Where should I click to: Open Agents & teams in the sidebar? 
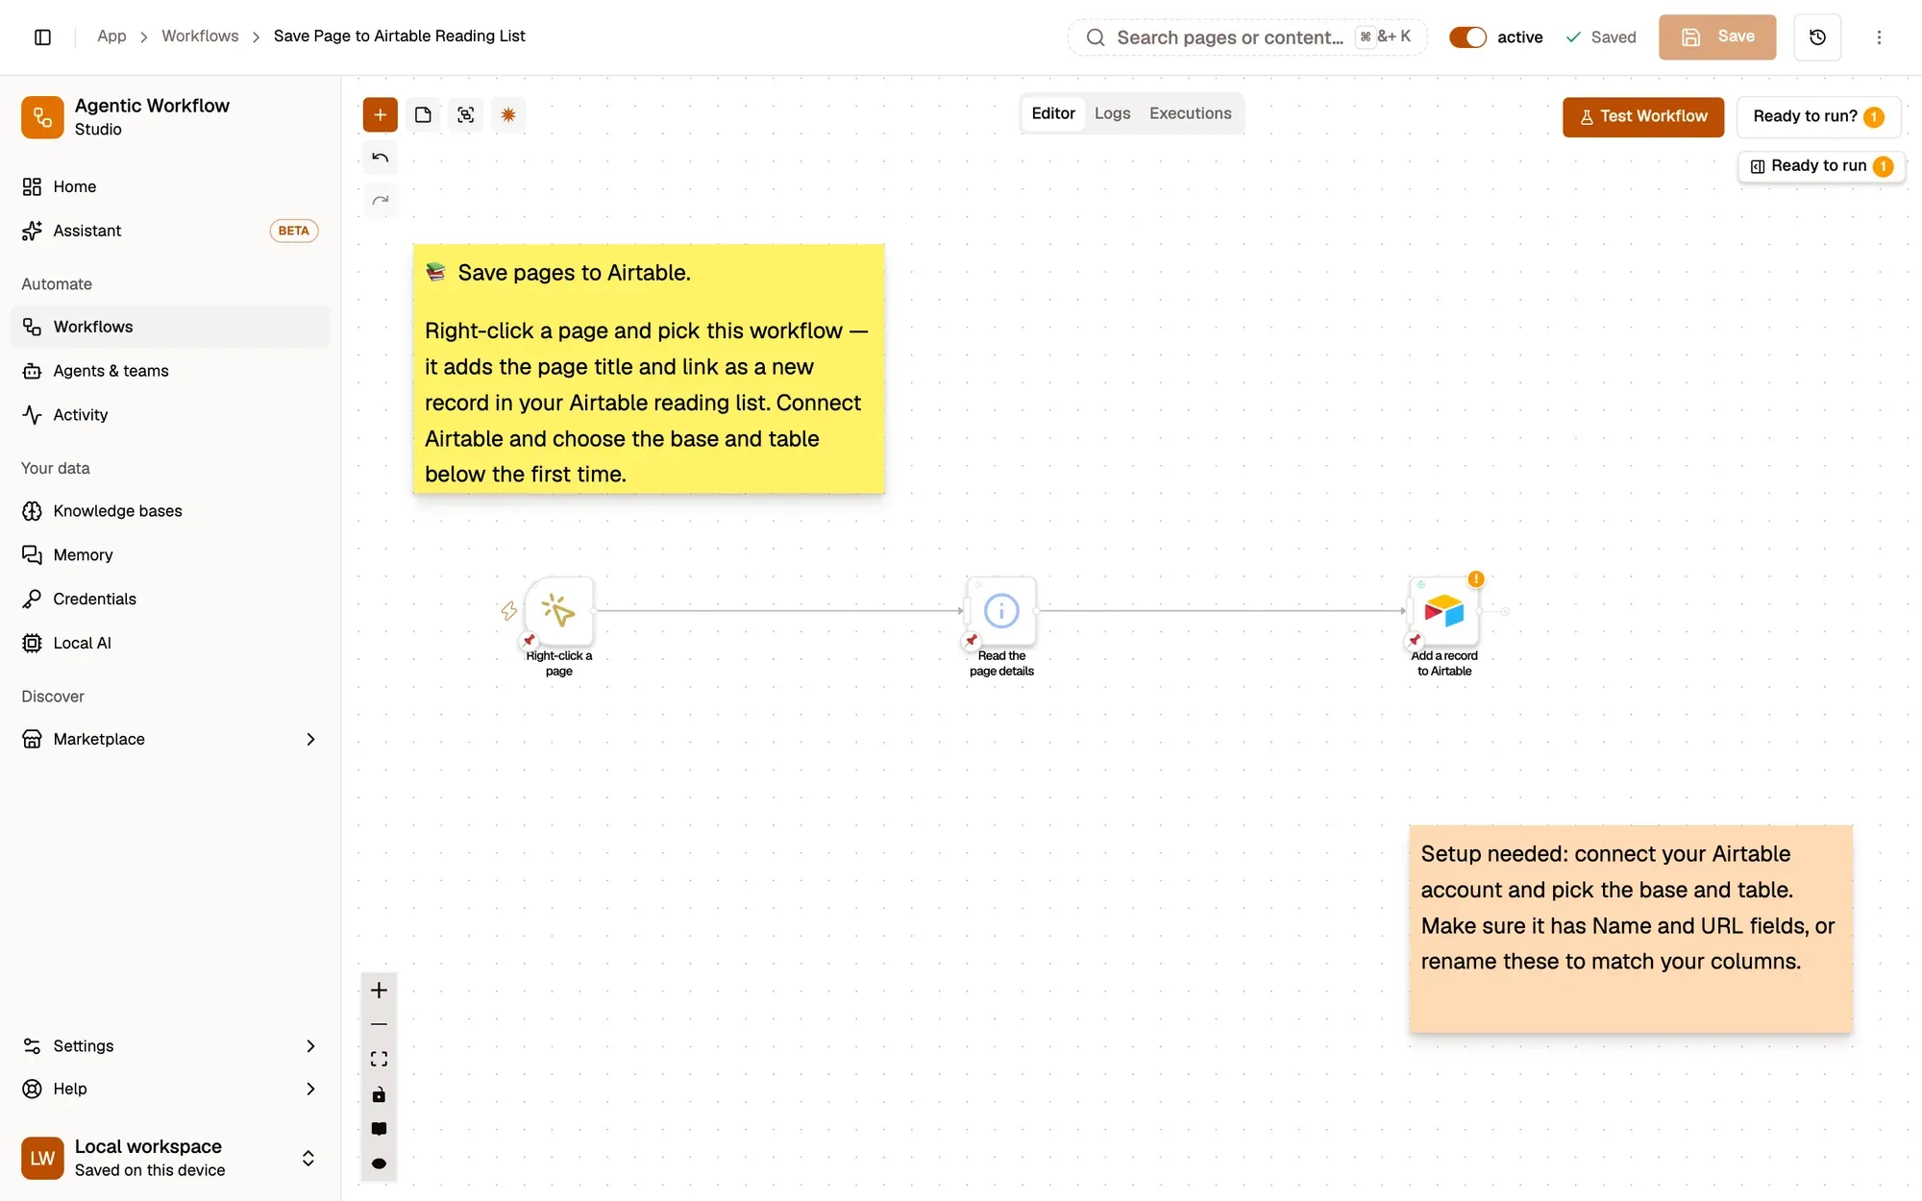point(170,371)
